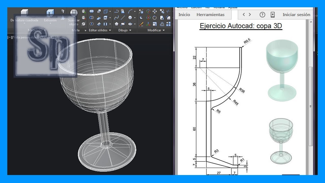
Task: Click the Suavizar objeto mesh icon
Action: click(74, 13)
